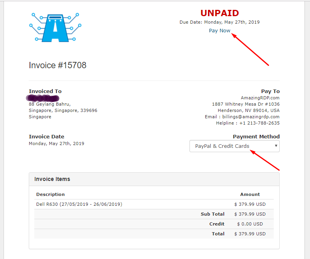Click the Description column header

tap(50, 194)
